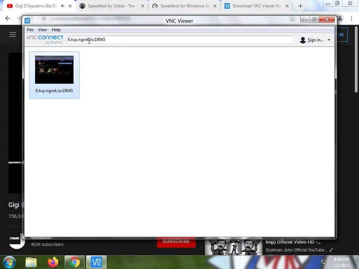This screenshot has height=269, width=359.
Task: Maximize the VNC Viewer window
Action: [314, 20]
